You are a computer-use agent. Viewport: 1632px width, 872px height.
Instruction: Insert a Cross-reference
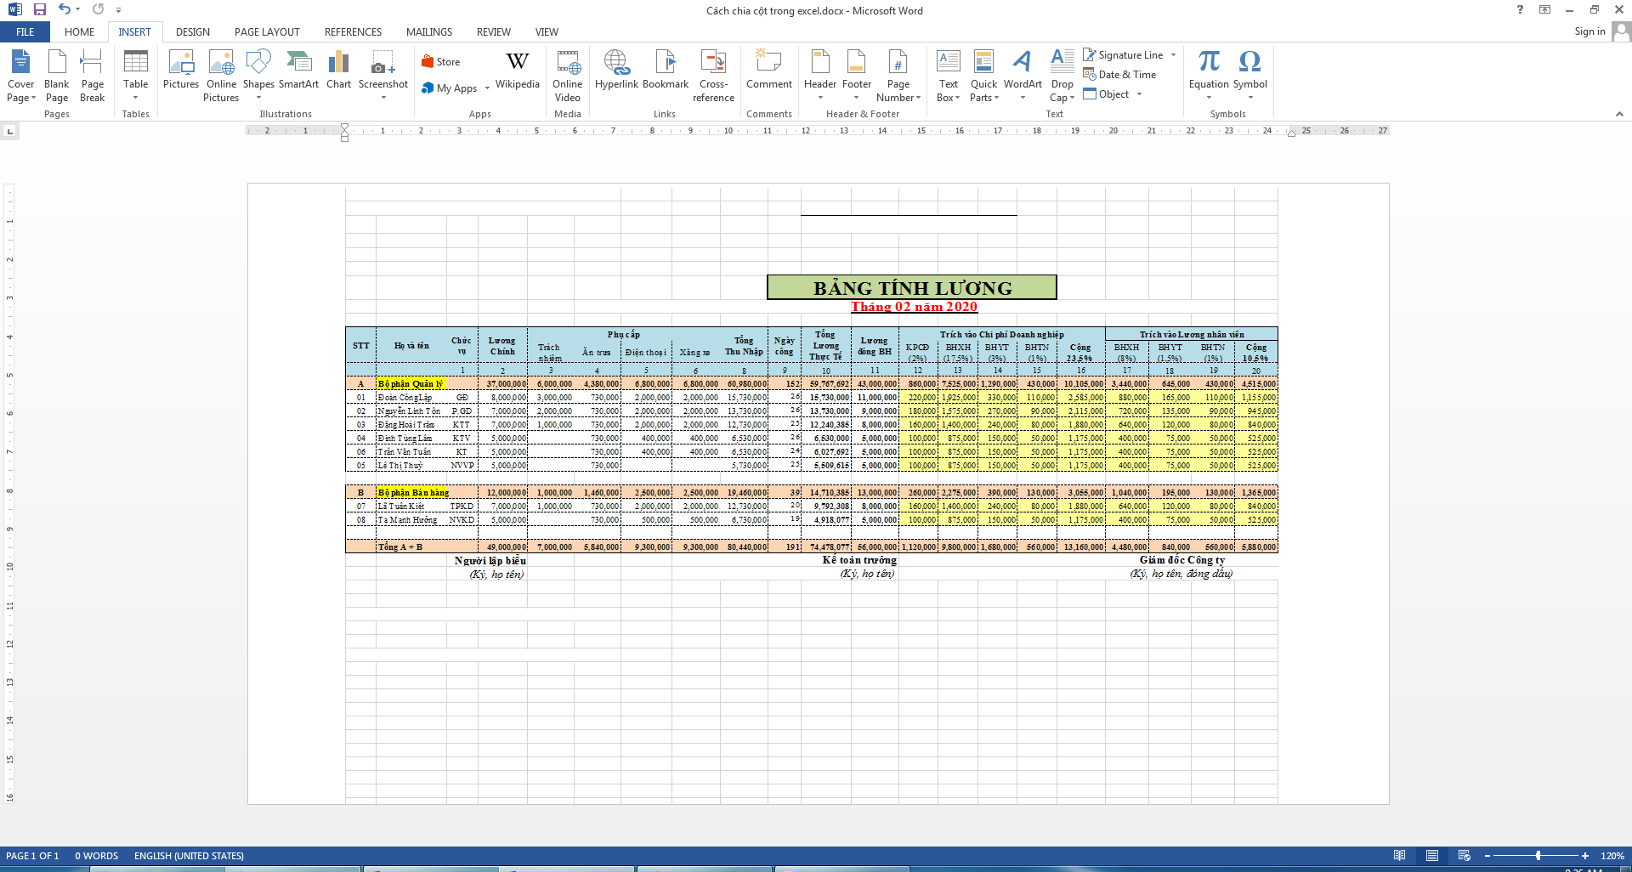(x=713, y=76)
